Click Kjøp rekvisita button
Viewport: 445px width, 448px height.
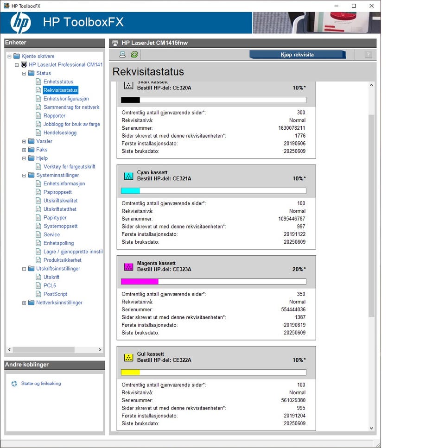click(297, 55)
